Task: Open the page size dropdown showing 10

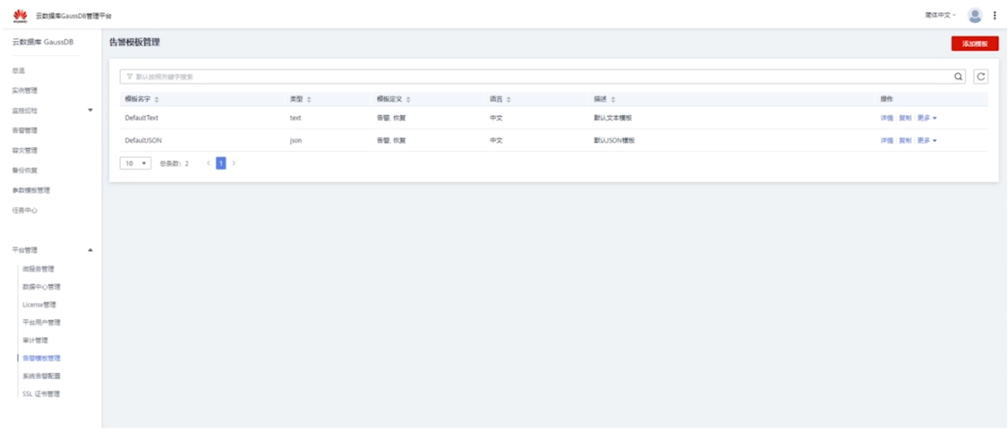Action: click(x=136, y=163)
